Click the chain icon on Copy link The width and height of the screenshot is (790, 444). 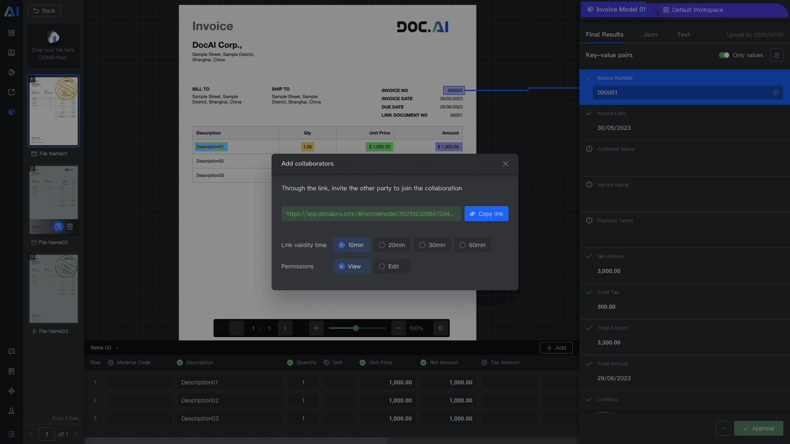tap(472, 214)
